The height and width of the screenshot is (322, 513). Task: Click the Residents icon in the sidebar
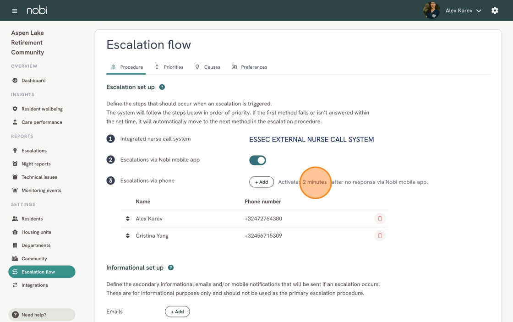click(x=15, y=218)
